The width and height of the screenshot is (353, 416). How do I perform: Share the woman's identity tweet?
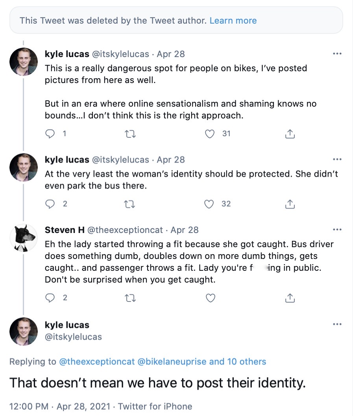click(x=290, y=204)
